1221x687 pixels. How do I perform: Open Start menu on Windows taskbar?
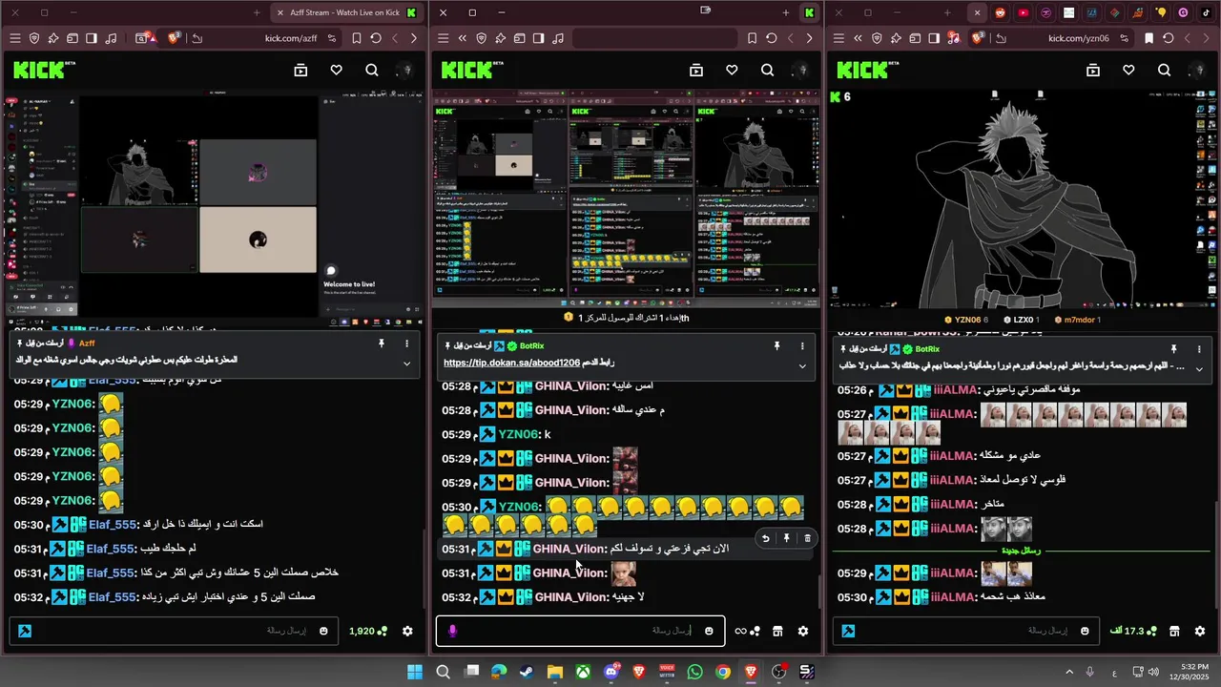pos(415,672)
